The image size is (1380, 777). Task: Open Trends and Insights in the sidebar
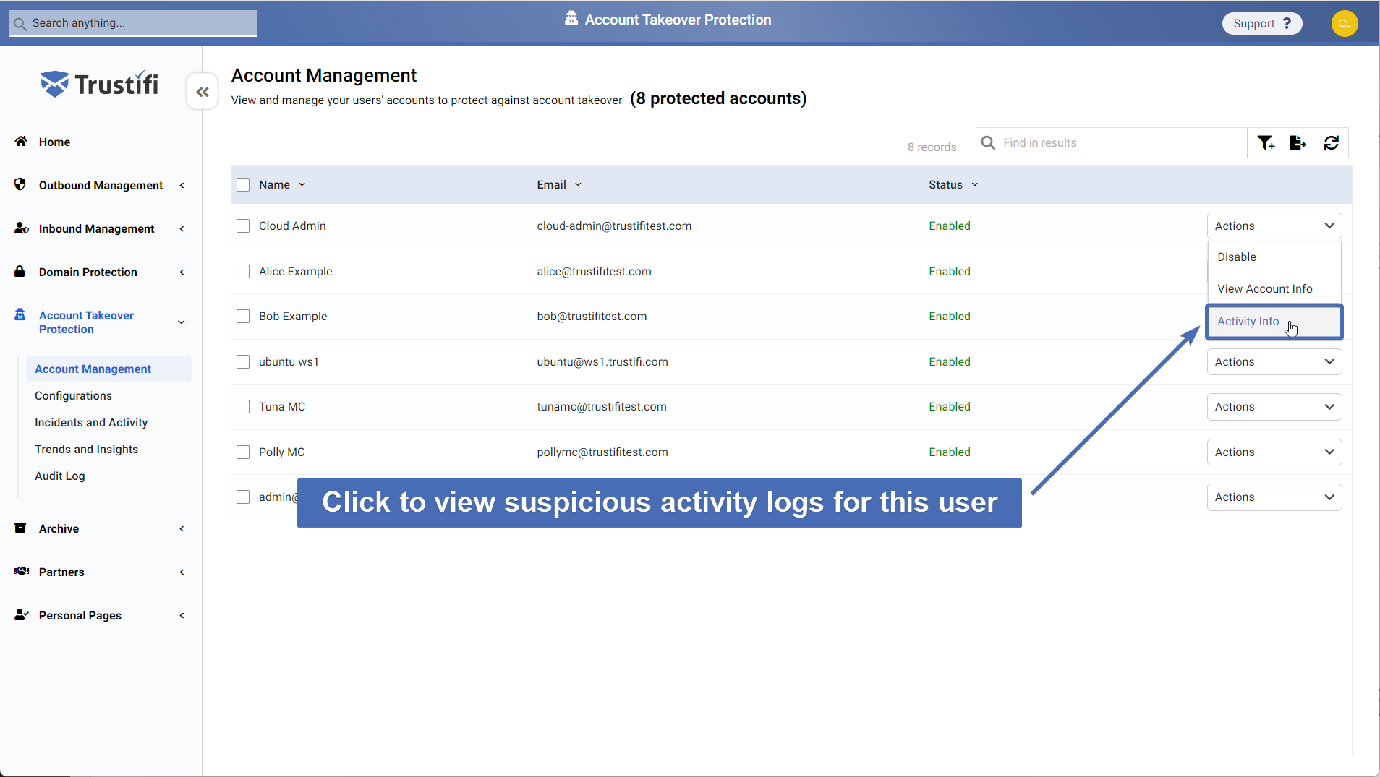pos(86,449)
